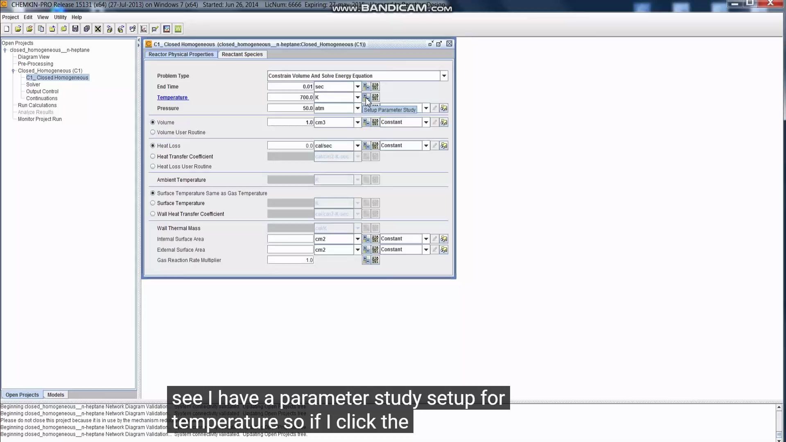
Task: Click the edit text with pencil toolbar icon
Action: [x=155, y=29]
